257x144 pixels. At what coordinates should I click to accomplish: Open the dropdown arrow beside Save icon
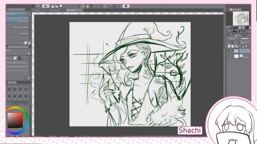click(64, 6)
